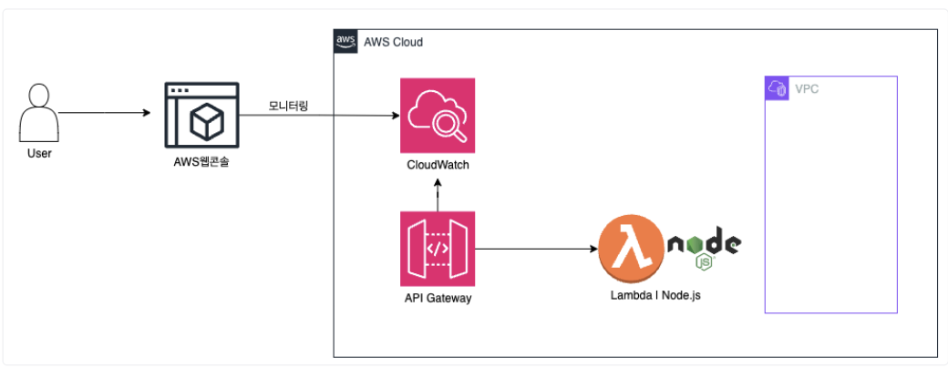Click the CloudWatch magnifier cloud icon
This screenshot has height=368, width=948.
point(438,116)
